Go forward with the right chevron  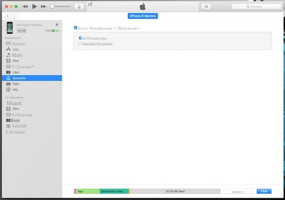(14, 16)
